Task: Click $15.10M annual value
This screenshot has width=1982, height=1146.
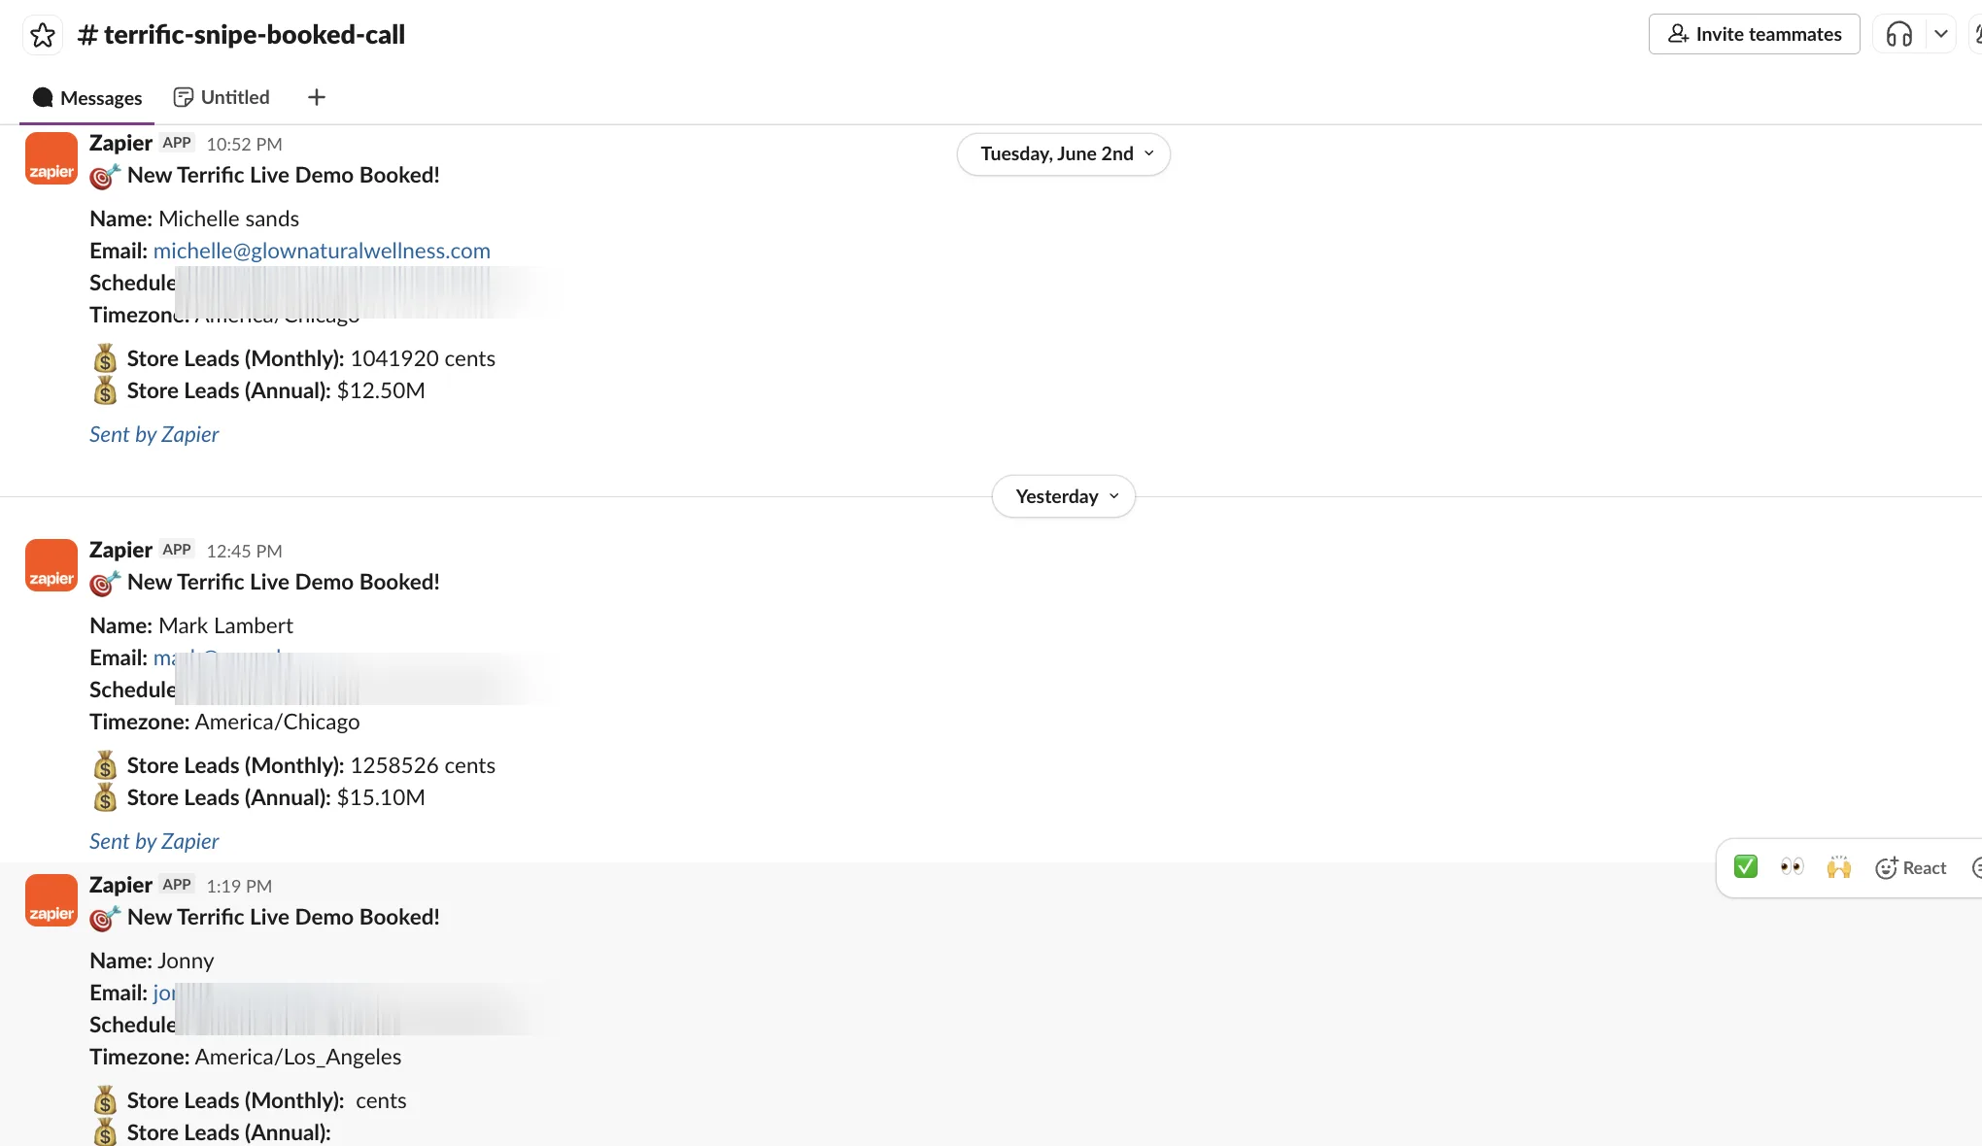Action: pos(381,797)
